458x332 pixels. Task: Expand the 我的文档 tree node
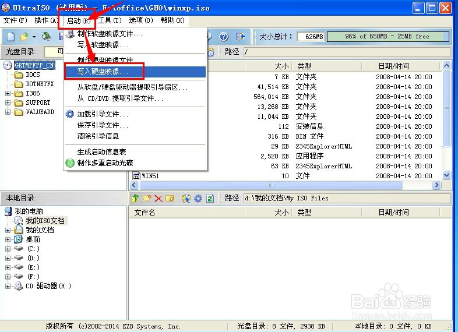pyautogui.click(x=8, y=230)
